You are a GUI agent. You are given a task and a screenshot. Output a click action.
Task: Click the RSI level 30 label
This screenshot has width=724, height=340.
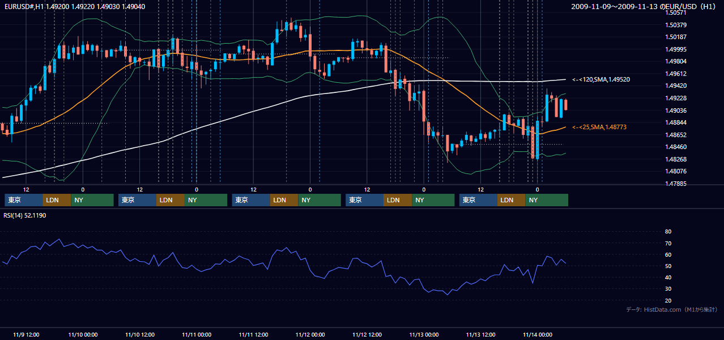[x=668, y=288]
